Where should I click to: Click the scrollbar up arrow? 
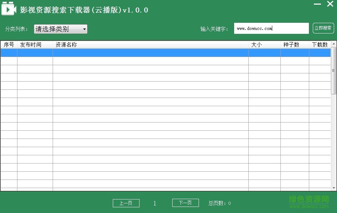pos(334,44)
